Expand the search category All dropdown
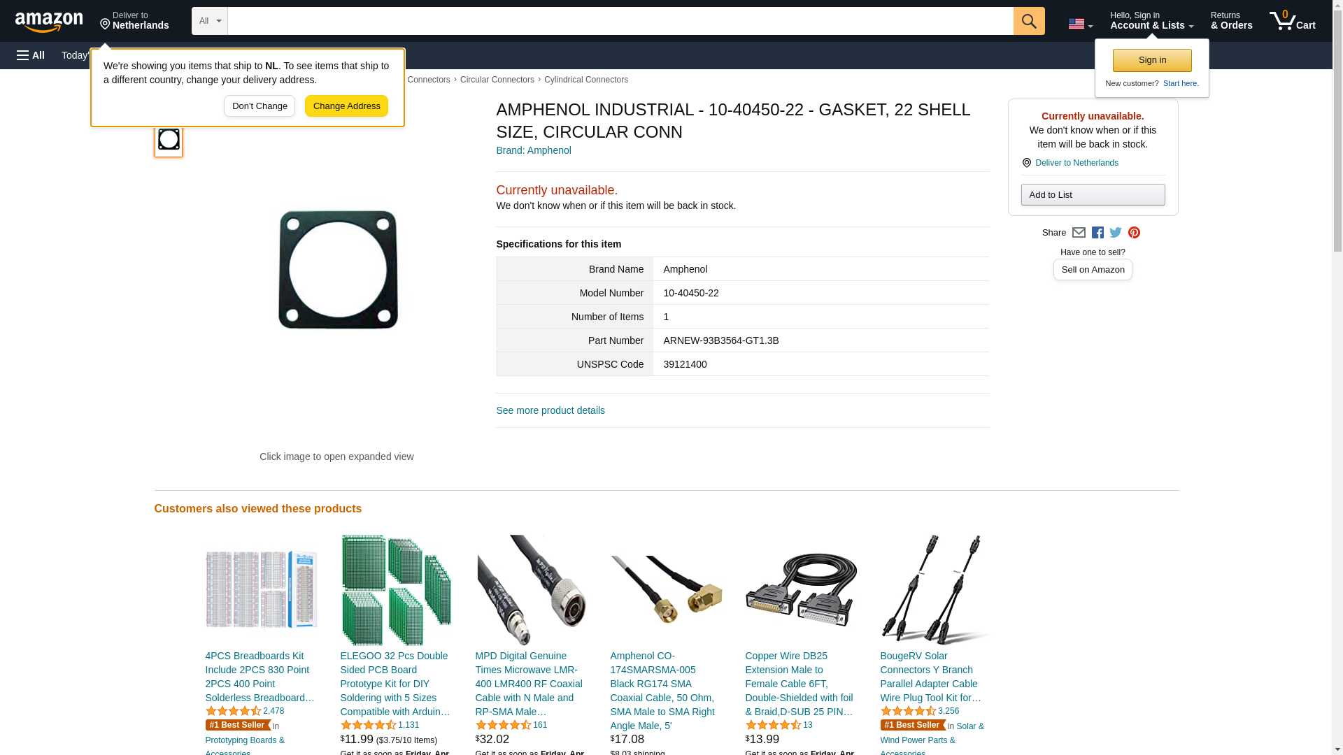The width and height of the screenshot is (1343, 755). [210, 21]
